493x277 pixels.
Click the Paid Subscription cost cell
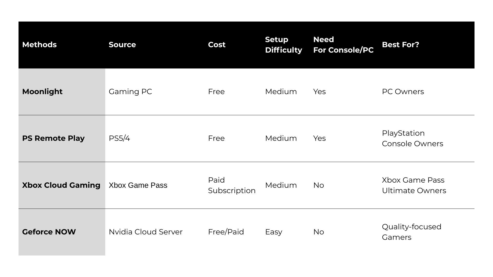[x=232, y=185]
